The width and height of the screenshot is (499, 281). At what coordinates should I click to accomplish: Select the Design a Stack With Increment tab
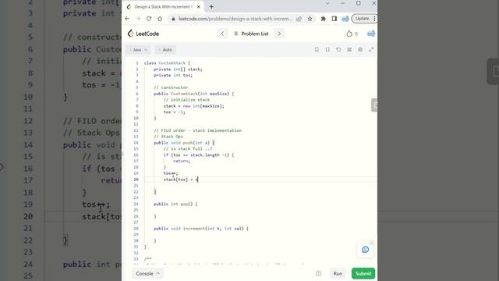pyautogui.click(x=164, y=7)
